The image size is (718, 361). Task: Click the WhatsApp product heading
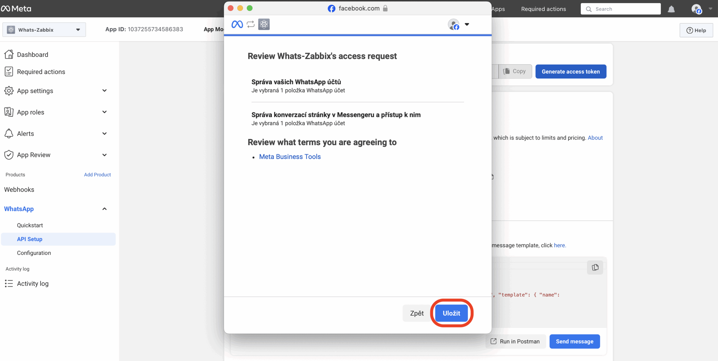tap(19, 209)
